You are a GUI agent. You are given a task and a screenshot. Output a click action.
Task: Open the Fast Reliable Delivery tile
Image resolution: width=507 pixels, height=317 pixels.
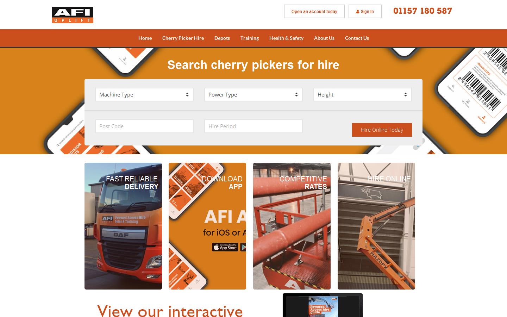coord(123,226)
